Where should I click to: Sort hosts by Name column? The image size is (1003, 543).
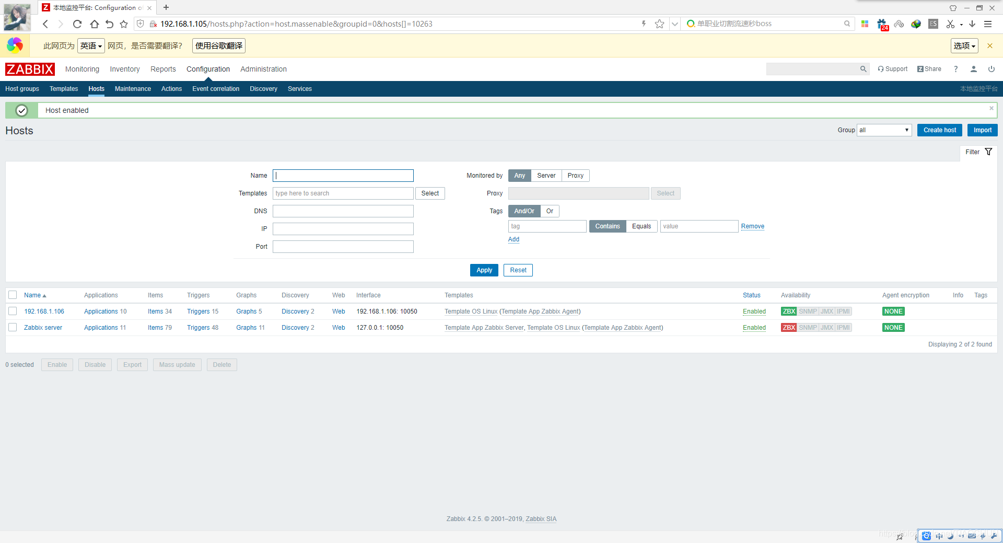(x=35, y=295)
